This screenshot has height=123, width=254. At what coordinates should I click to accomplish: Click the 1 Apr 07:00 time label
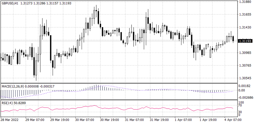point(184,120)
